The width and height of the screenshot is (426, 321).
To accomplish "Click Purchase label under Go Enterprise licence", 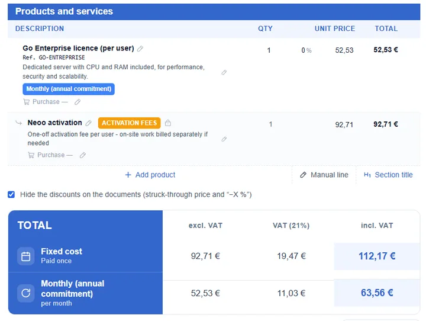I will click(x=46, y=102).
